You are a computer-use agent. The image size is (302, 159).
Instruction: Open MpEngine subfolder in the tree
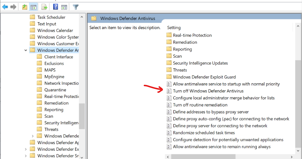[54, 76]
